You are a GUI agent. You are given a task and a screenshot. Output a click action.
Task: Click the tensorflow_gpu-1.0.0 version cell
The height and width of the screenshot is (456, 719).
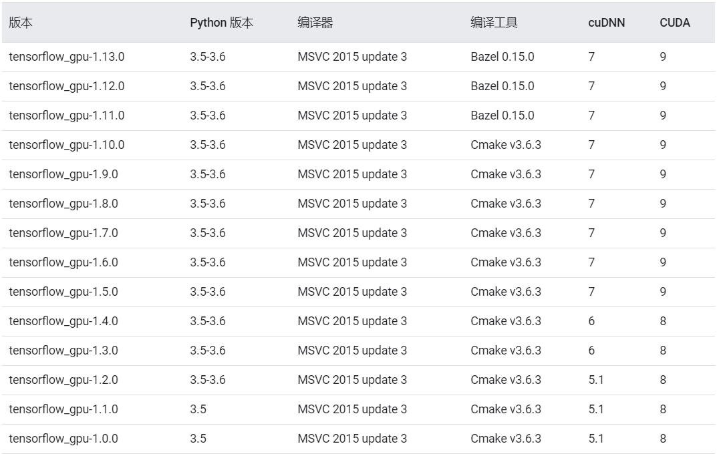coord(63,439)
